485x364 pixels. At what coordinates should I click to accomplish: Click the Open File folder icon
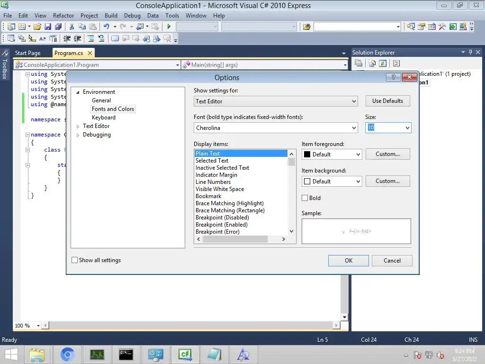point(37,27)
